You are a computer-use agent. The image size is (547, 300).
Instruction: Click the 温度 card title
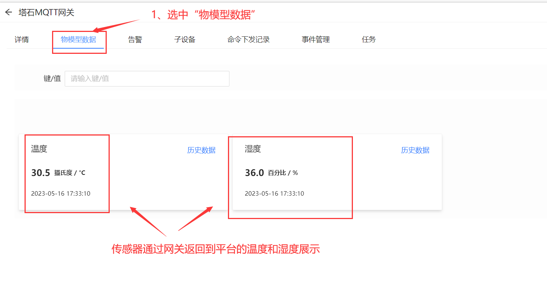pyautogui.click(x=39, y=149)
